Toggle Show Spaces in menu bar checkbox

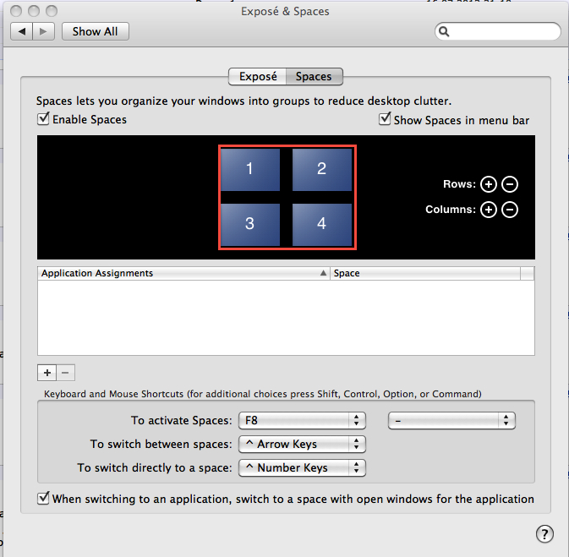tap(385, 119)
